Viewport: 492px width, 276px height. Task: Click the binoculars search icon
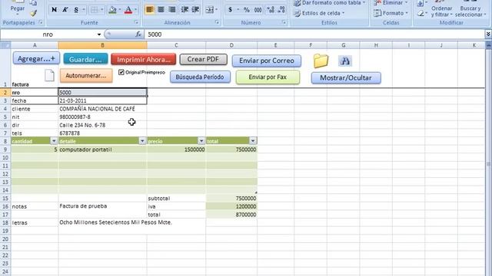pyautogui.click(x=345, y=61)
